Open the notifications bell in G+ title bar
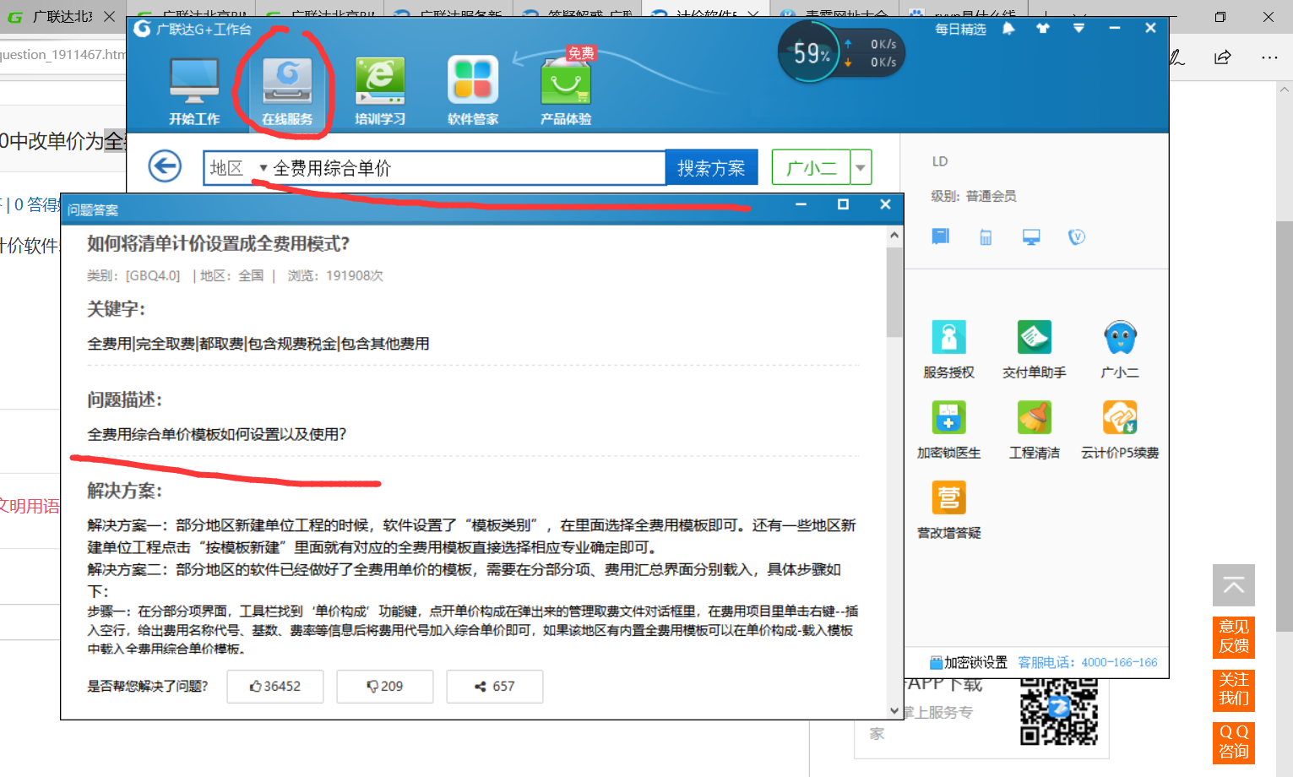1293x777 pixels. [x=1008, y=29]
